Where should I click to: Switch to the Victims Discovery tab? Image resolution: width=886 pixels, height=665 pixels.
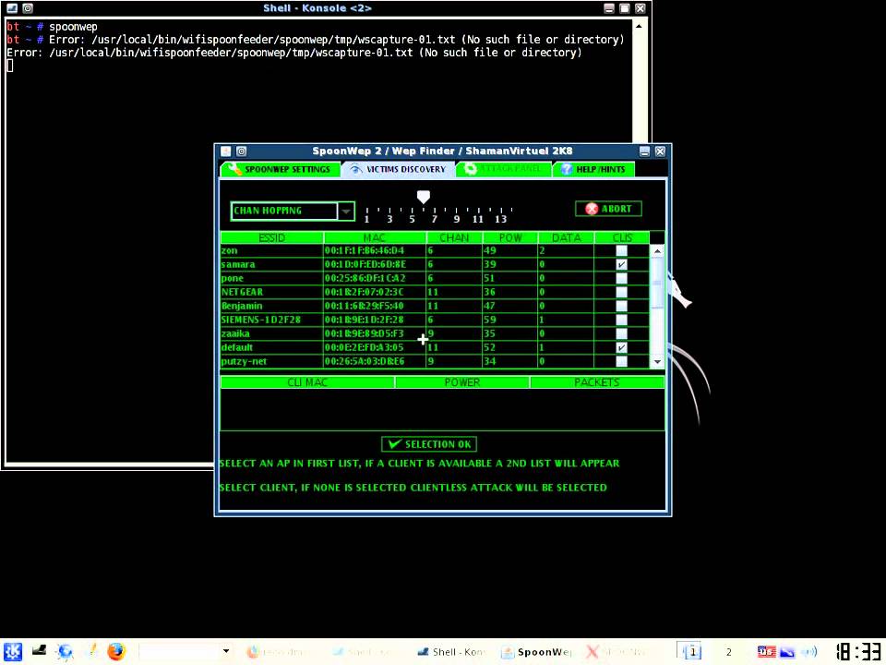(399, 169)
